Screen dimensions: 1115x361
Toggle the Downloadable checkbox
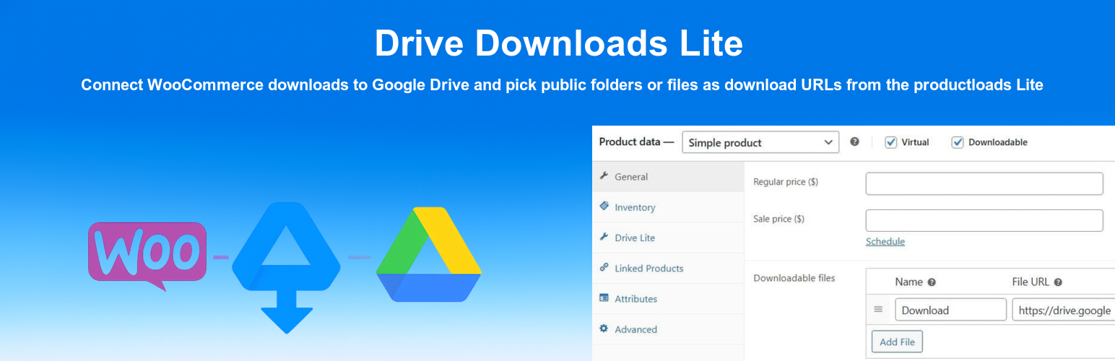coord(958,142)
